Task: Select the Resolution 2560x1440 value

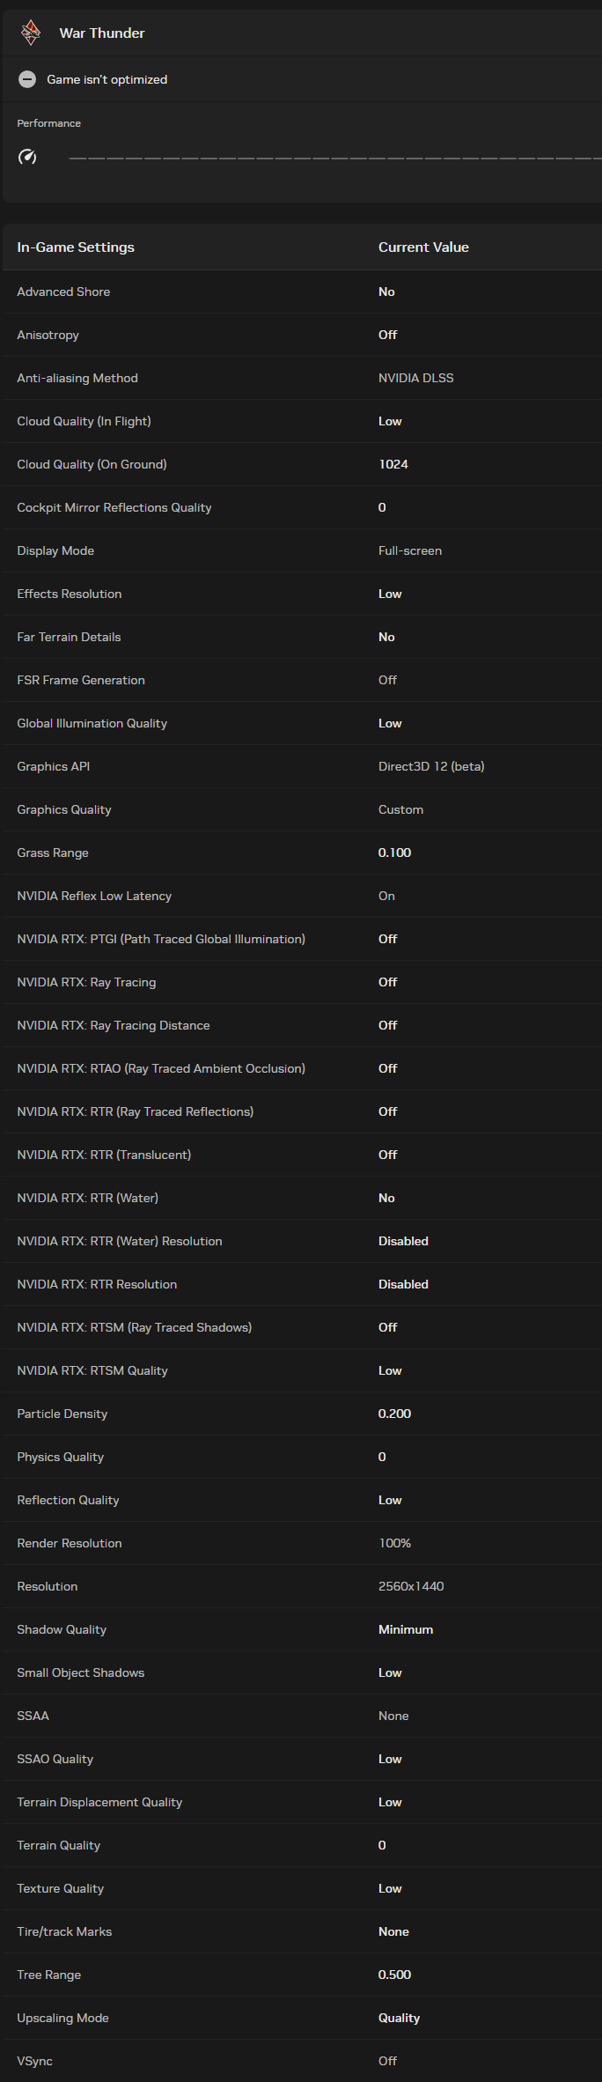Action: pos(411,1586)
